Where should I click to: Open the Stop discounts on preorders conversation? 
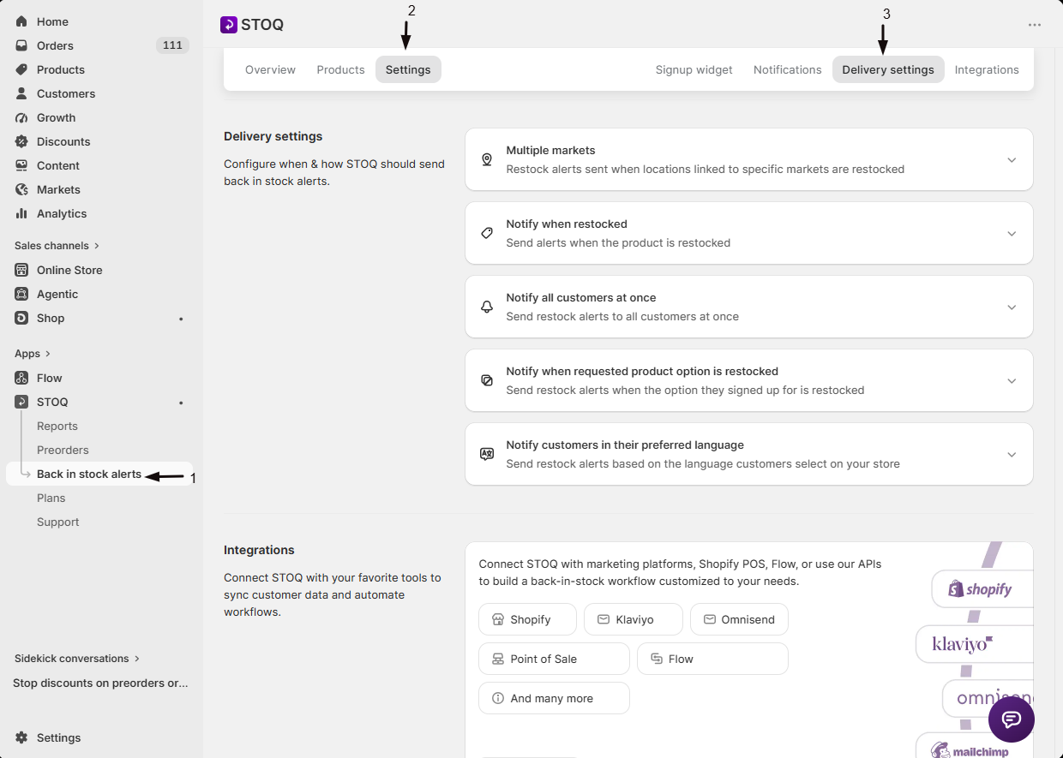click(x=100, y=683)
